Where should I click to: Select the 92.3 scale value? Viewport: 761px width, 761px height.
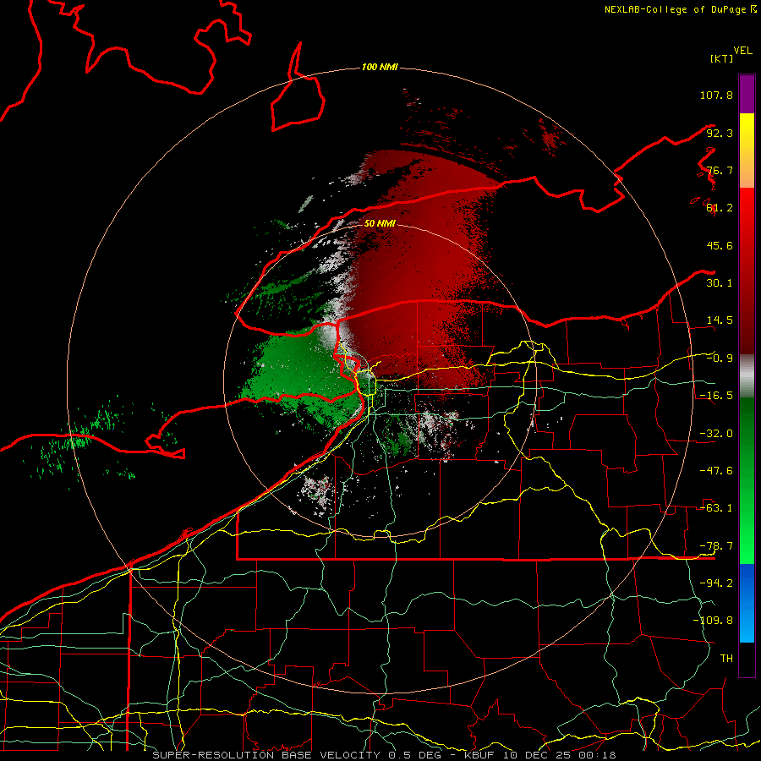[720, 133]
